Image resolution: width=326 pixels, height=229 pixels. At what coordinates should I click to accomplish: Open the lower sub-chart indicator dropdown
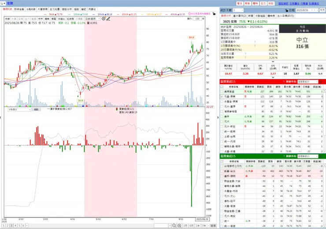pos(19,109)
